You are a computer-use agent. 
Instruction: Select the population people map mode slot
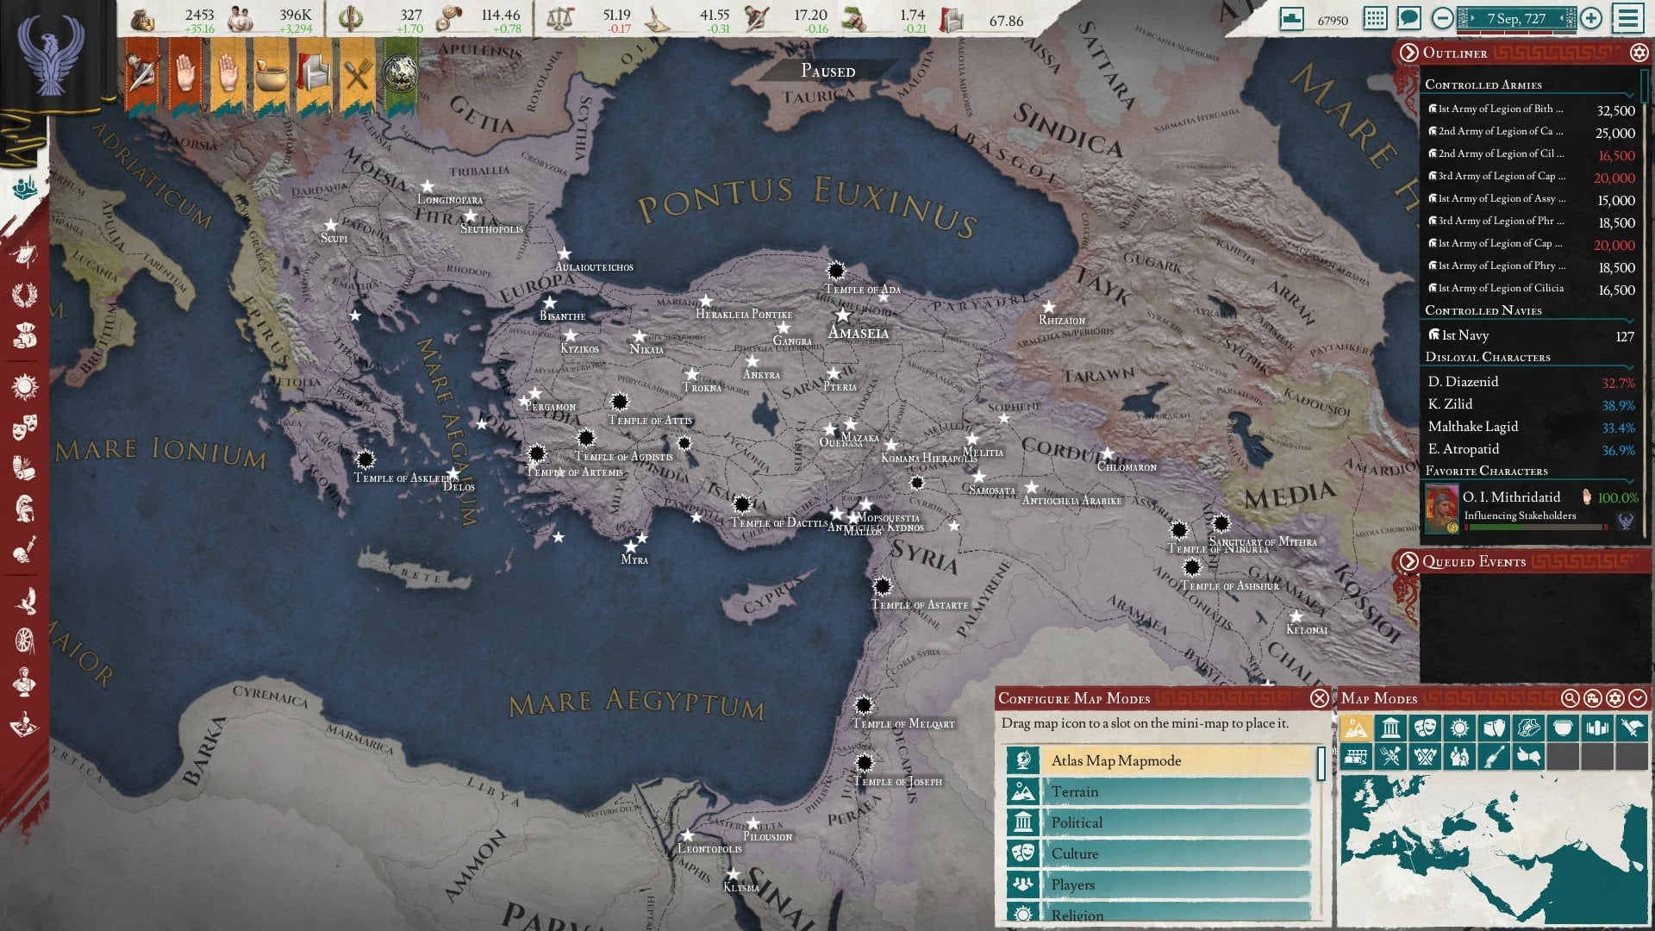(x=1459, y=757)
